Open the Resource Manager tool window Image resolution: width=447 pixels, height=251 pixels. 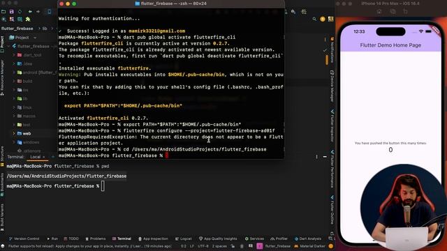[2, 77]
